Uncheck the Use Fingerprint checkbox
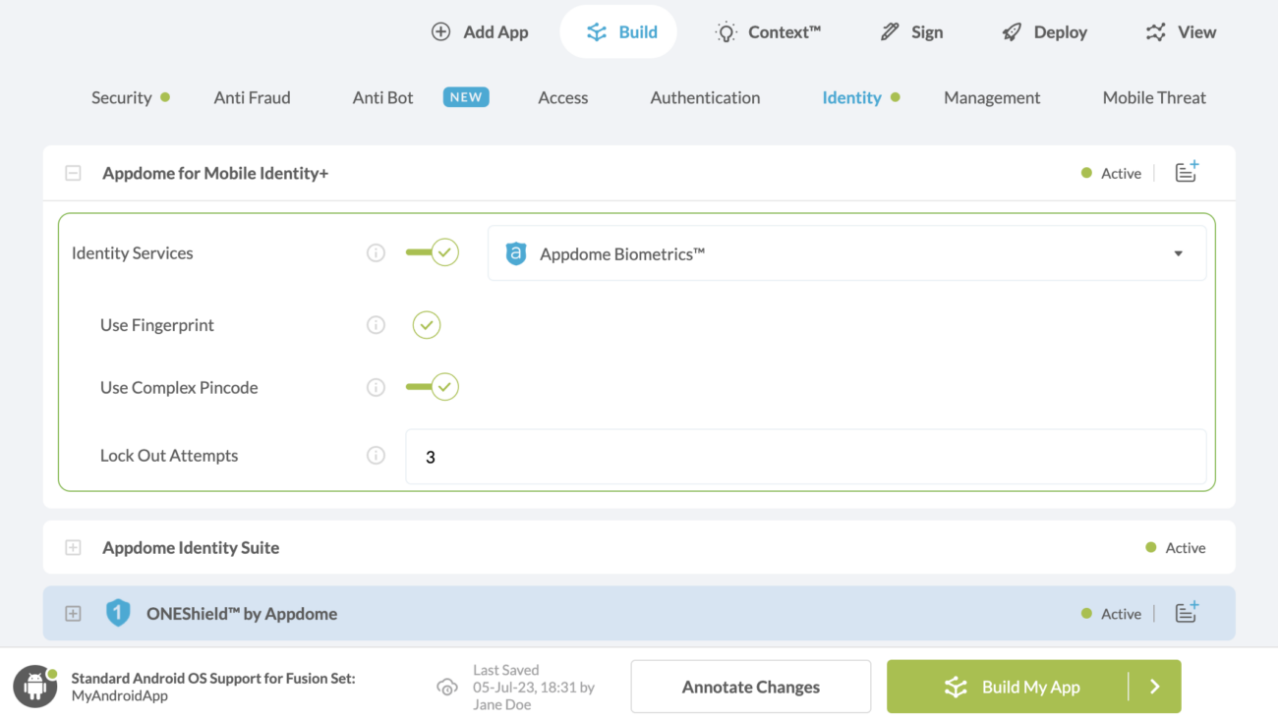The width and height of the screenshot is (1278, 718). pos(427,325)
